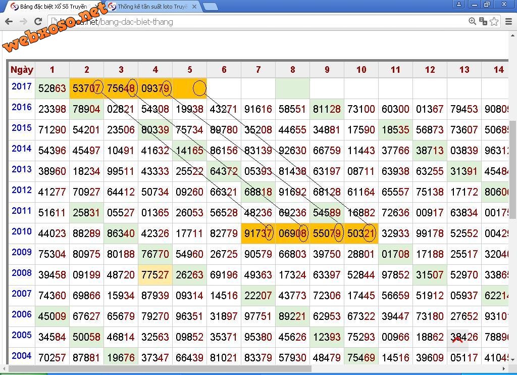Select the 2004 row label
517x375 pixels.
[22, 356]
